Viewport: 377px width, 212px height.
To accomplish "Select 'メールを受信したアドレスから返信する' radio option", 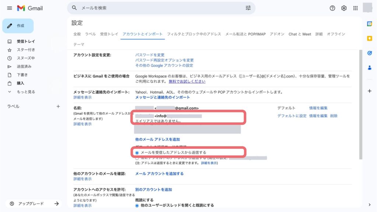I will [137, 152].
